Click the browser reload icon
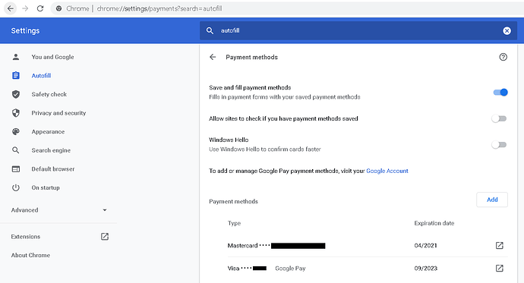Screen dimensions: 524x283 click(x=40, y=8)
